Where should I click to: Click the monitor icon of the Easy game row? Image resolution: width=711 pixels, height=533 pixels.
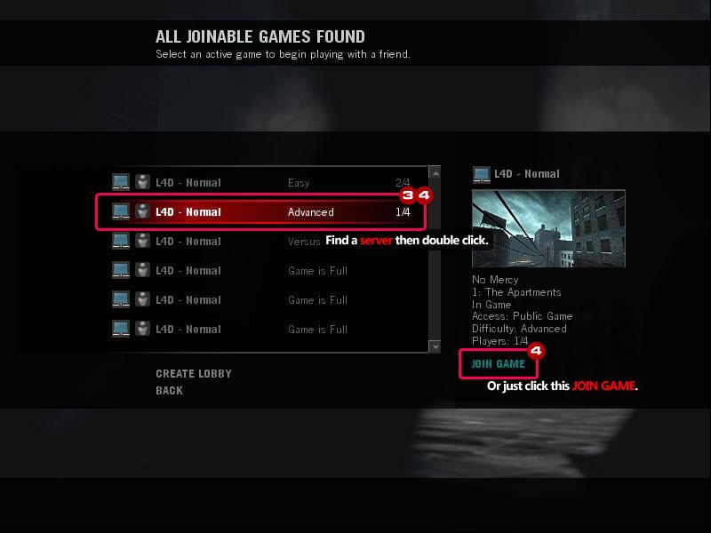(121, 182)
